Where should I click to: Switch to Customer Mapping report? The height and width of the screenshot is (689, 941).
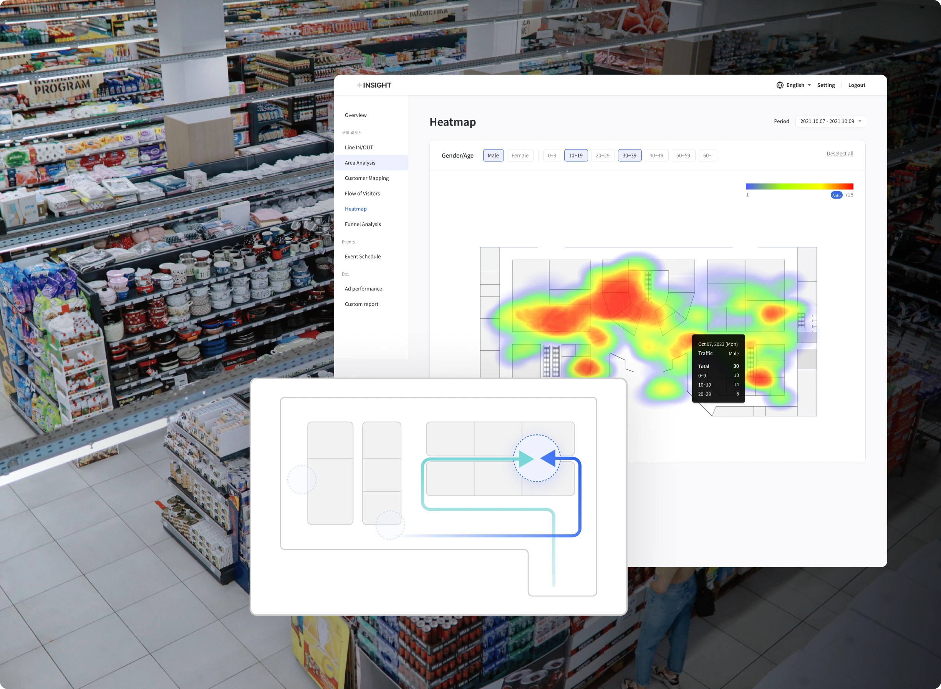pos(366,178)
